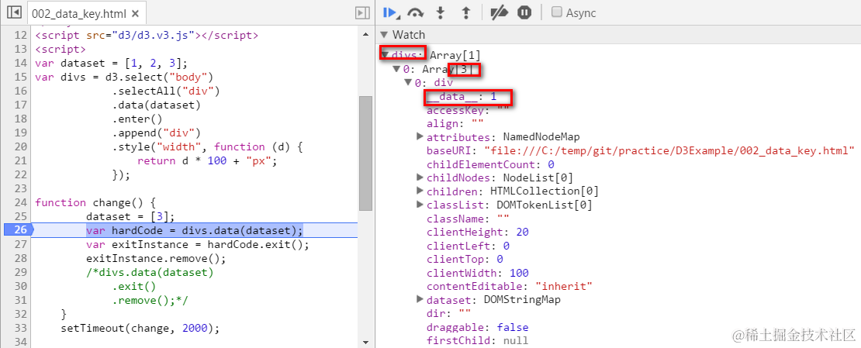This screenshot has height=348, width=861.
Task: Expand the childNodes NodeList property
Action: point(420,177)
